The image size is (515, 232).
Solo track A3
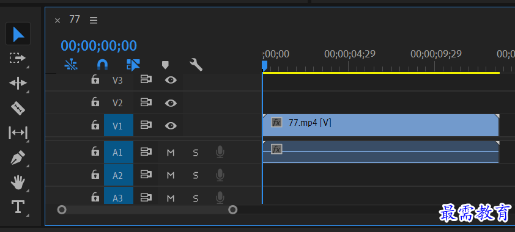click(196, 198)
